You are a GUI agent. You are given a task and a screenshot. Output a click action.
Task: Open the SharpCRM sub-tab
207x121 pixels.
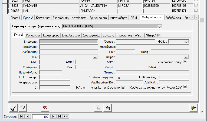[153, 35]
